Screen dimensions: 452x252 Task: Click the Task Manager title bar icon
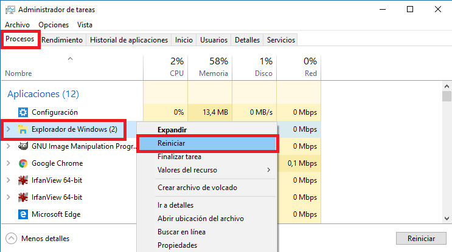[x=10, y=10]
